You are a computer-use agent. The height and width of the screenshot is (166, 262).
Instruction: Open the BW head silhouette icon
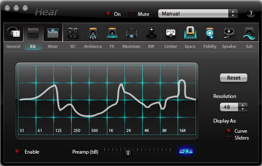pos(151,33)
